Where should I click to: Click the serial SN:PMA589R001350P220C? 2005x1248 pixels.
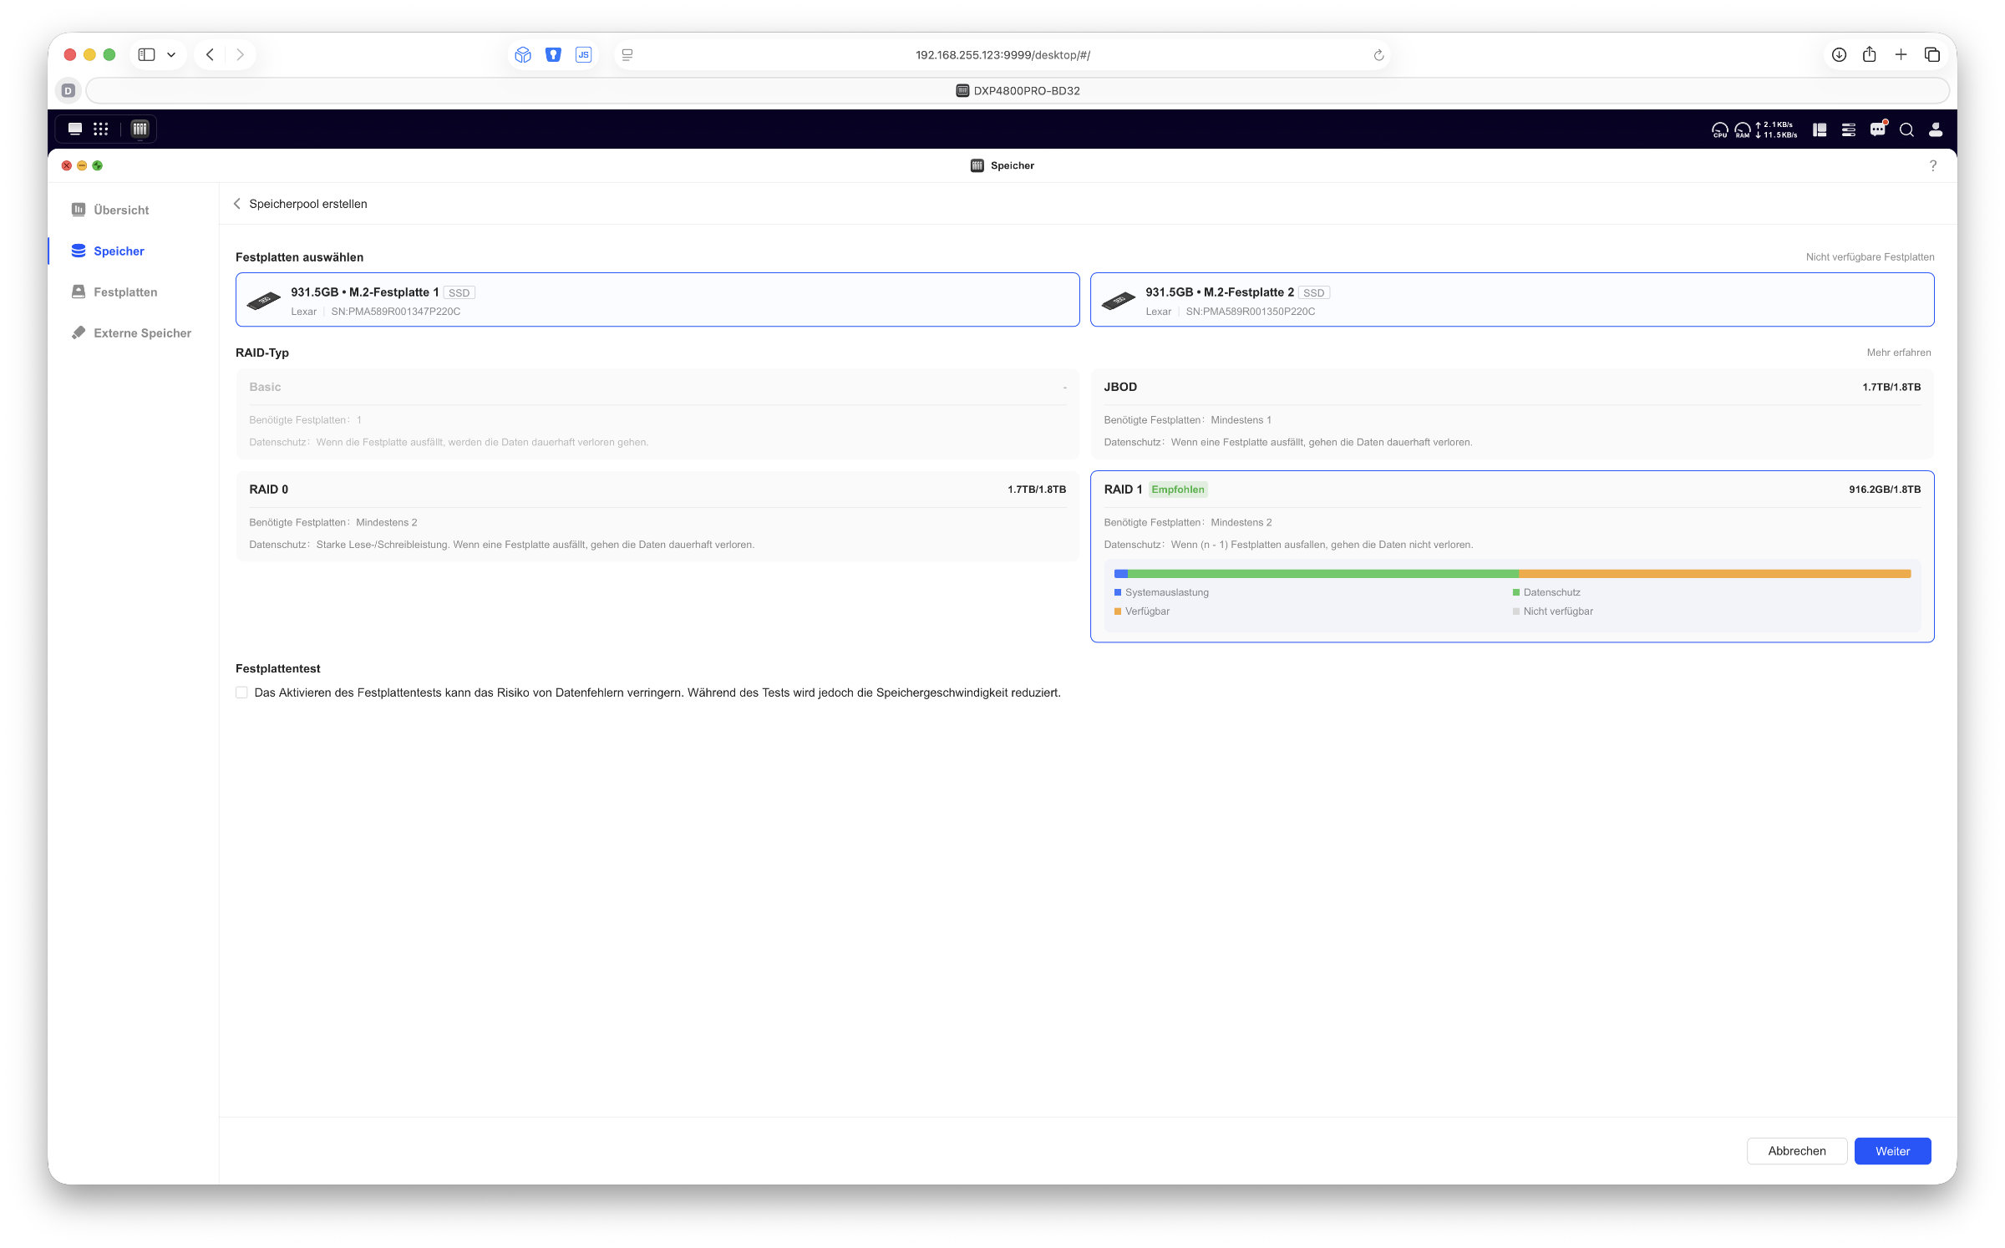click(x=1251, y=312)
